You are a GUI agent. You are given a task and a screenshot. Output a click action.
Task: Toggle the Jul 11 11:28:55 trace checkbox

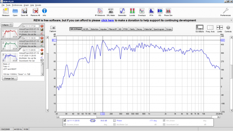click(x=65, y=121)
